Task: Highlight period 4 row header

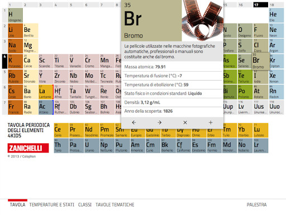Action: pos(4,62)
